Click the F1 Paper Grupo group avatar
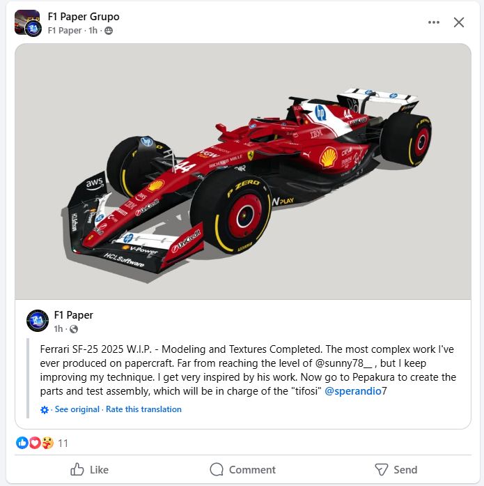The height and width of the screenshot is (486, 484). tap(28, 23)
